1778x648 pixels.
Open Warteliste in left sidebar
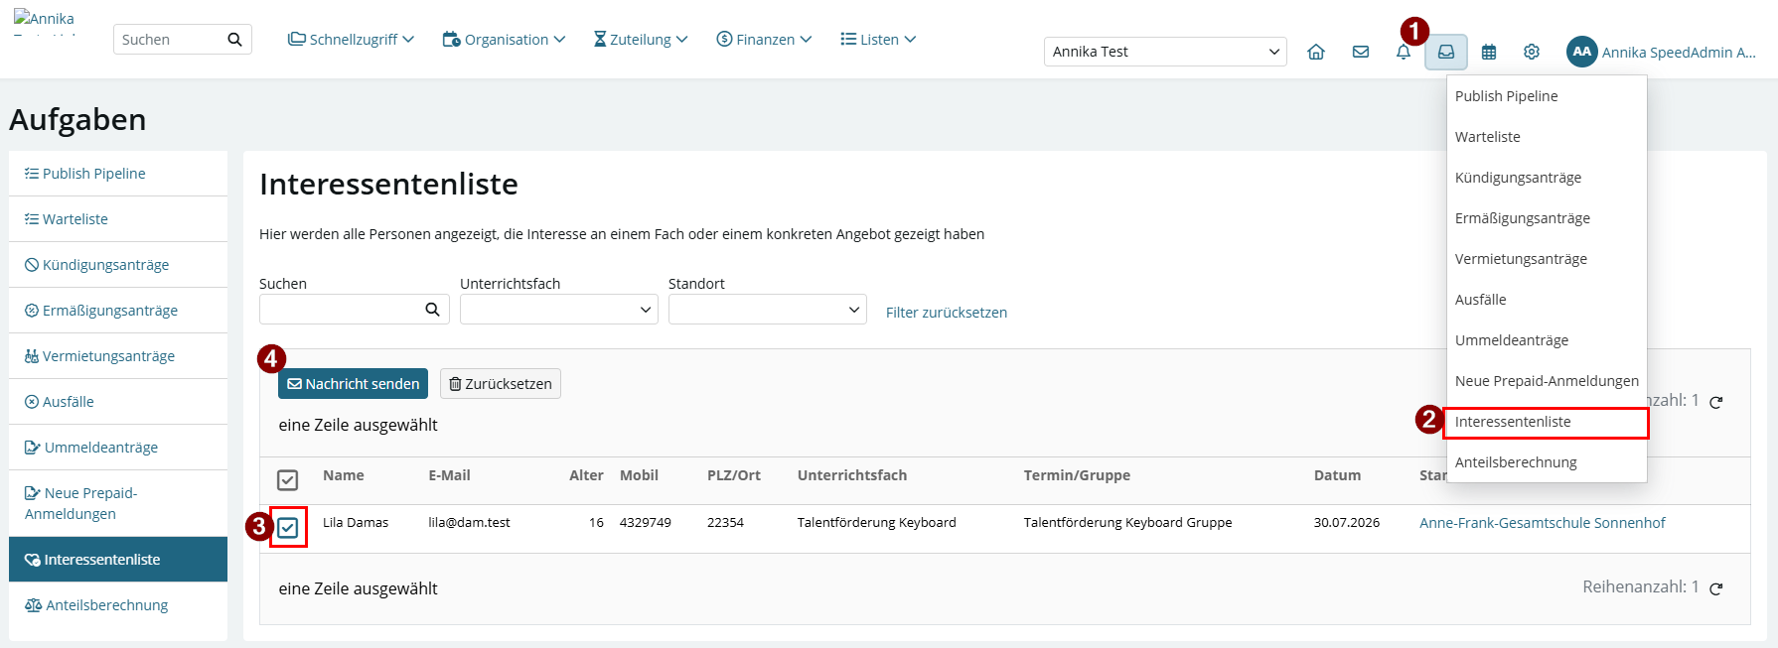tap(118, 219)
